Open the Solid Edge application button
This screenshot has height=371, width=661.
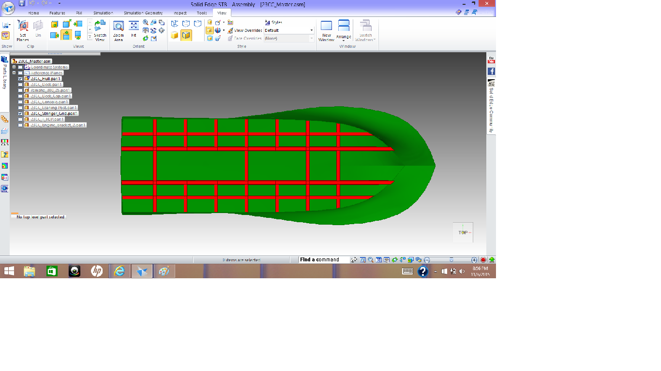click(8, 7)
